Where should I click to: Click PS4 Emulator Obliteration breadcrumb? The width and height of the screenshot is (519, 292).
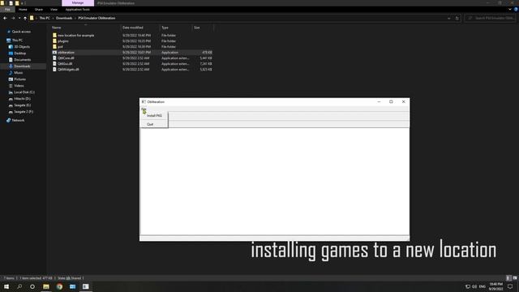click(x=97, y=18)
